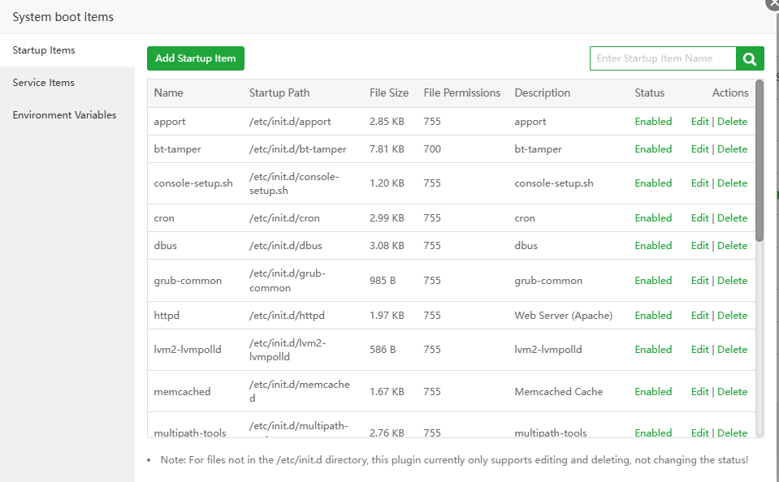The height and width of the screenshot is (482, 779).
Task: Edit the console-setup.sh entry
Action: click(699, 183)
